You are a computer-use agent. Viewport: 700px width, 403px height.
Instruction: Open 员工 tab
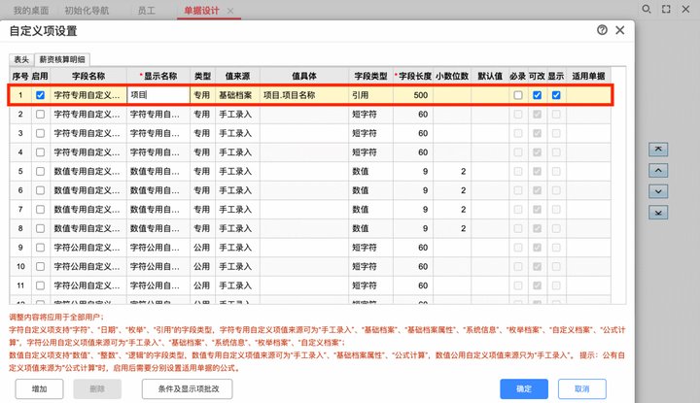147,11
